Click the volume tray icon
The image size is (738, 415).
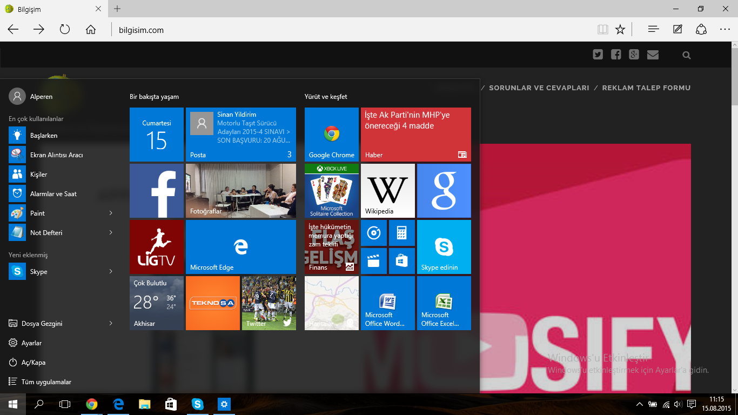coord(678,404)
